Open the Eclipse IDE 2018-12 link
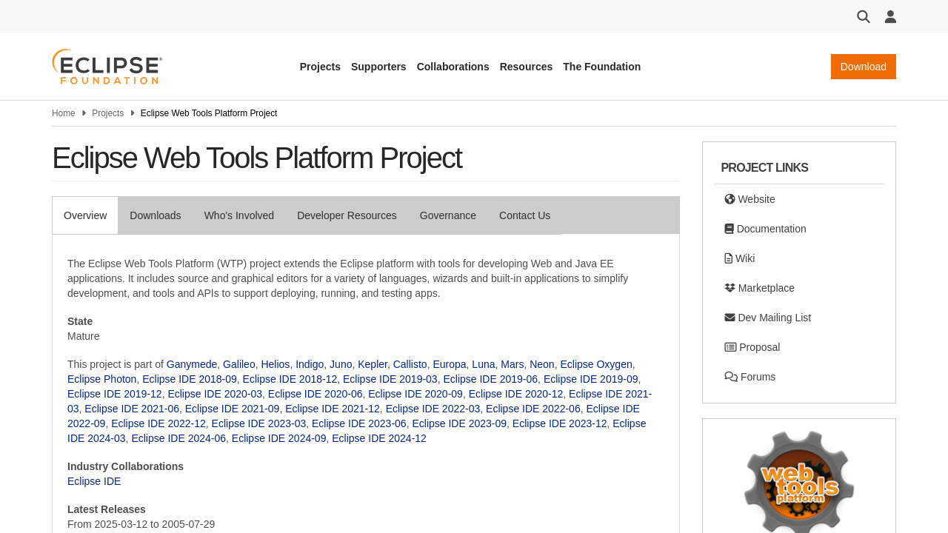948x533 pixels. (290, 379)
